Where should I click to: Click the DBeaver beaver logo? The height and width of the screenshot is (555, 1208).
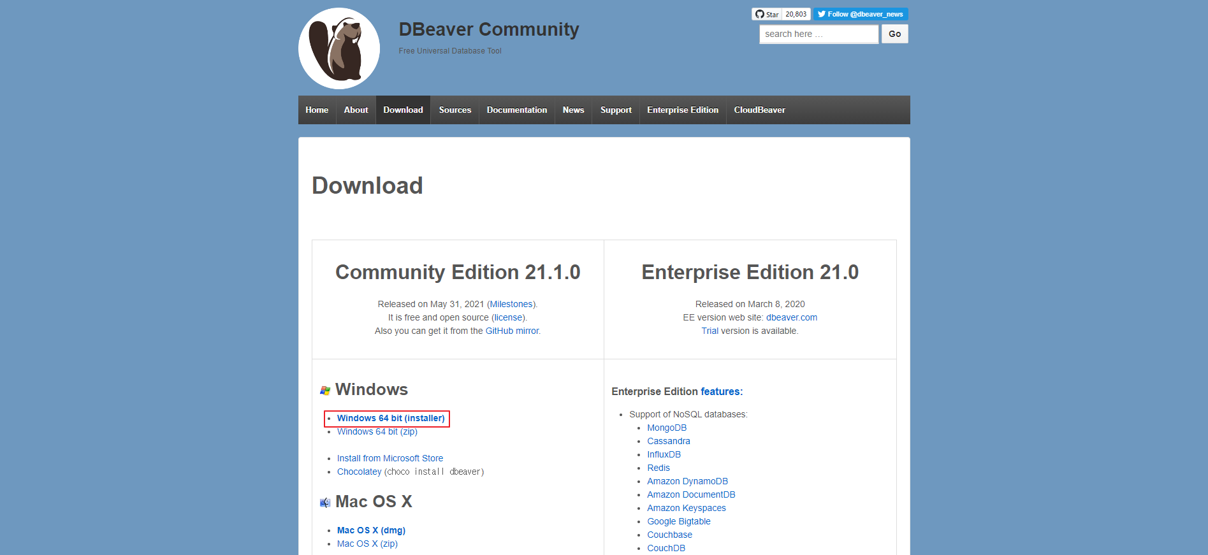pyautogui.click(x=339, y=48)
